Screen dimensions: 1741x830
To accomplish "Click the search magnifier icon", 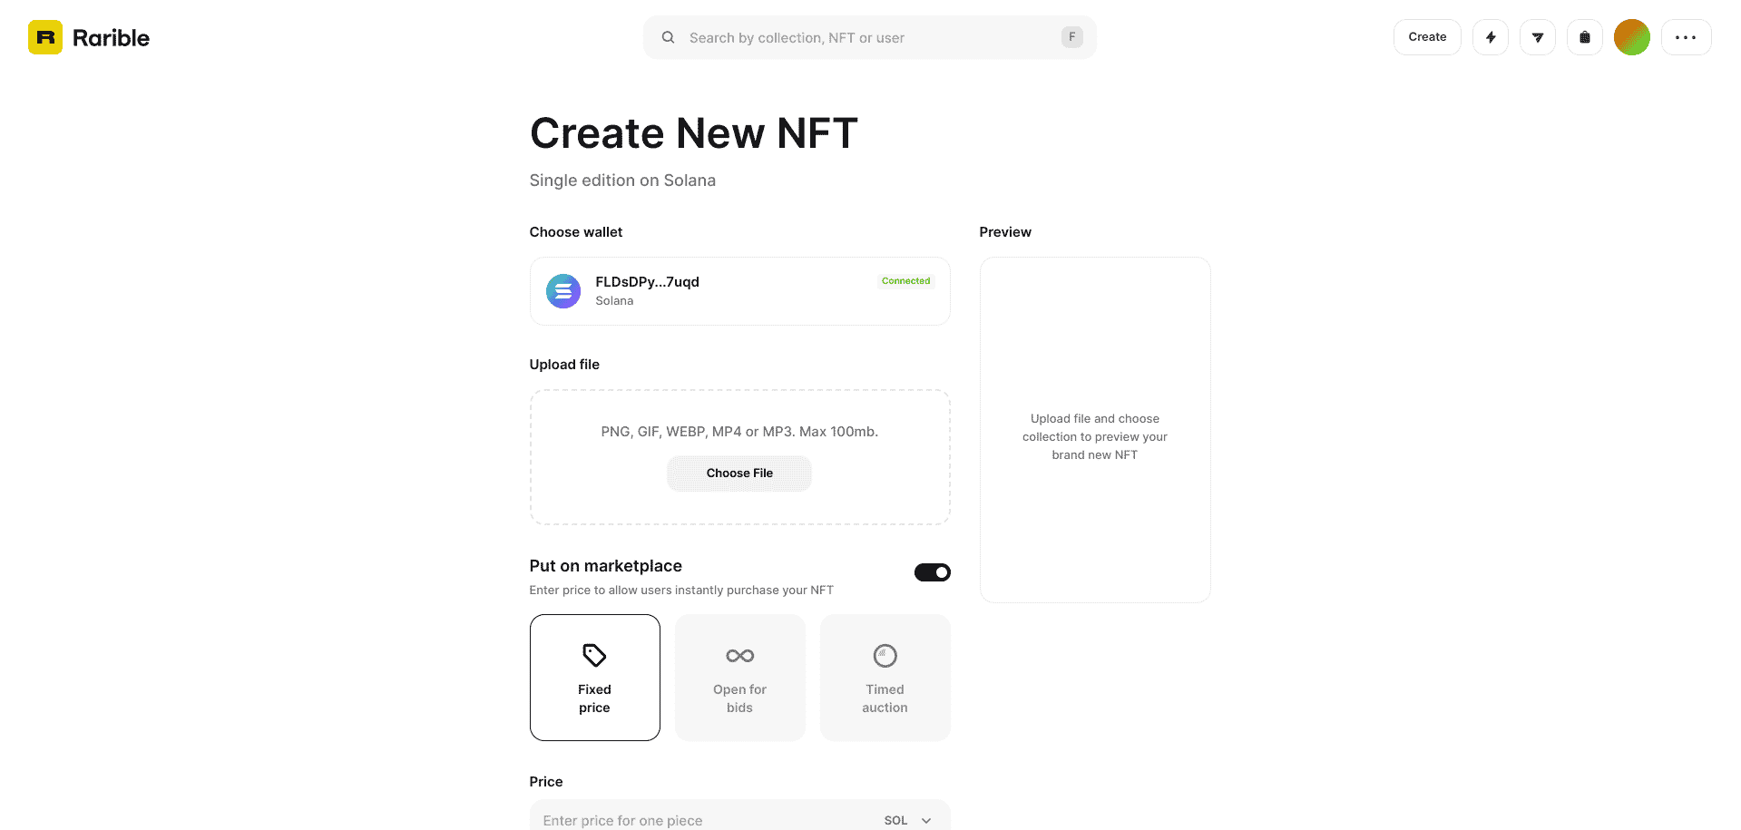I will pyautogui.click(x=668, y=37).
